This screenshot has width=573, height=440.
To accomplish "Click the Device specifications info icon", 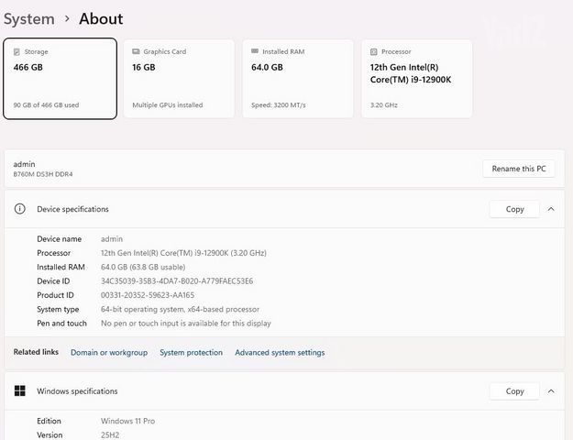I will pos(20,209).
